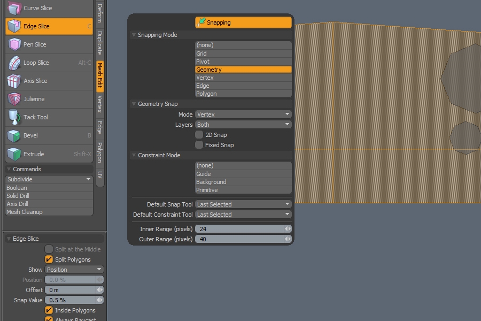This screenshot has height=321, width=481.
Task: Toggle Inside Polygons checkbox
Action: pyautogui.click(x=49, y=310)
